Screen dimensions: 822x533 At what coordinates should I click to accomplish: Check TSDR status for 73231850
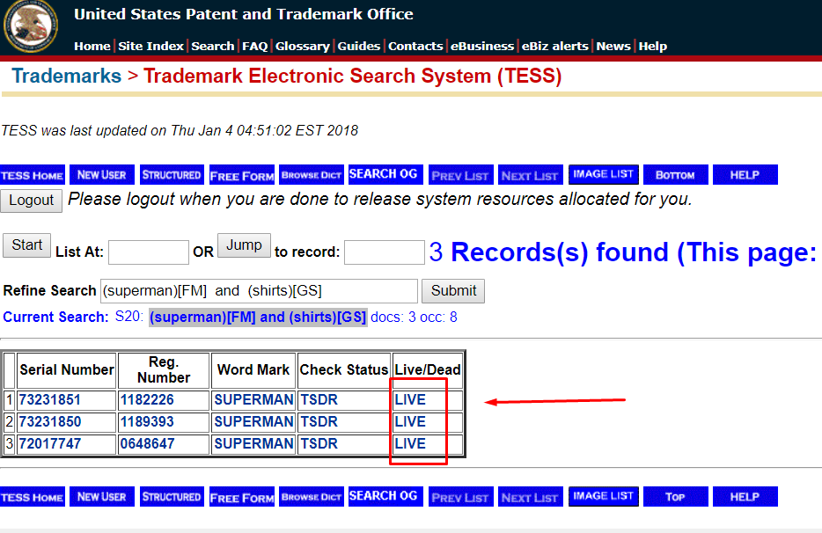click(x=319, y=422)
